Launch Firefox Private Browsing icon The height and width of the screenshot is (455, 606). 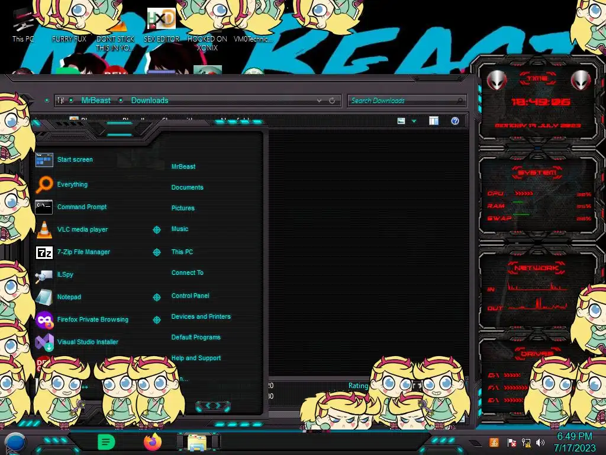point(44,320)
